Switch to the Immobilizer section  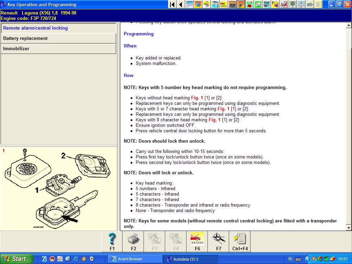[x=58, y=49]
